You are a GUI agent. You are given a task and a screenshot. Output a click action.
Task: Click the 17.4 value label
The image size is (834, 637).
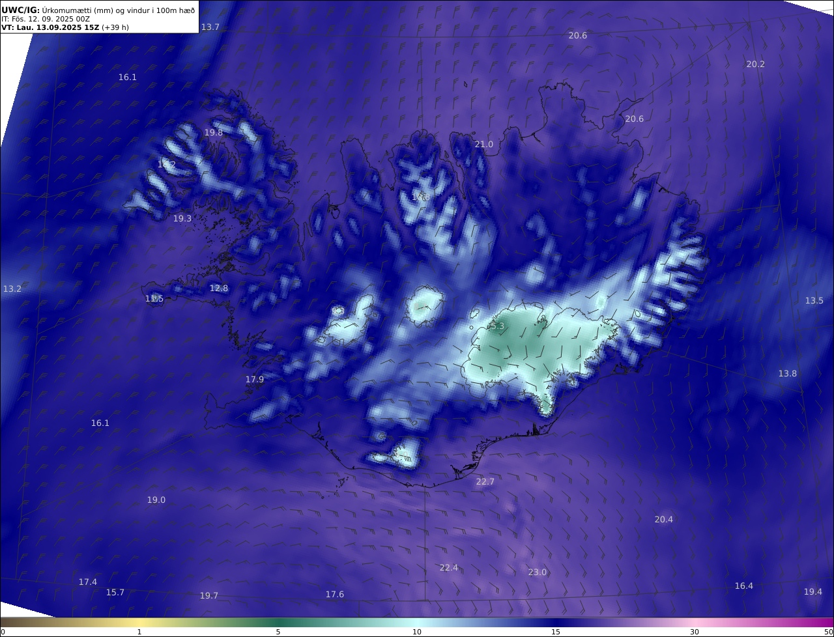[x=88, y=582]
